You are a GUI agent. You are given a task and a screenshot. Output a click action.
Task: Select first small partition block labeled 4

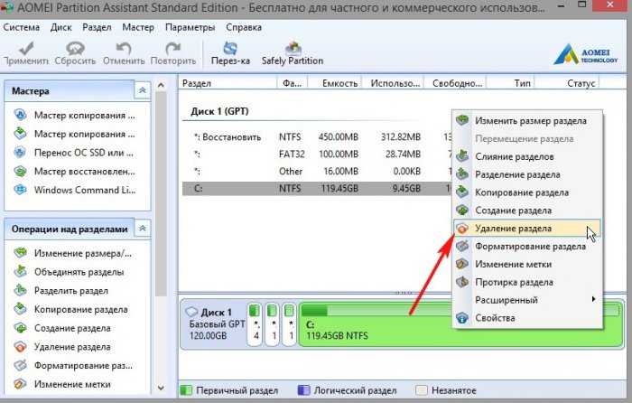[x=256, y=323]
